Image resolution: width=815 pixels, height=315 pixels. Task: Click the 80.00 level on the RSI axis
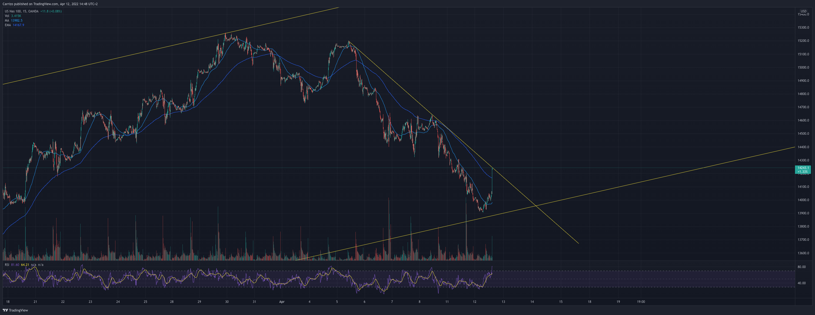click(x=801, y=267)
